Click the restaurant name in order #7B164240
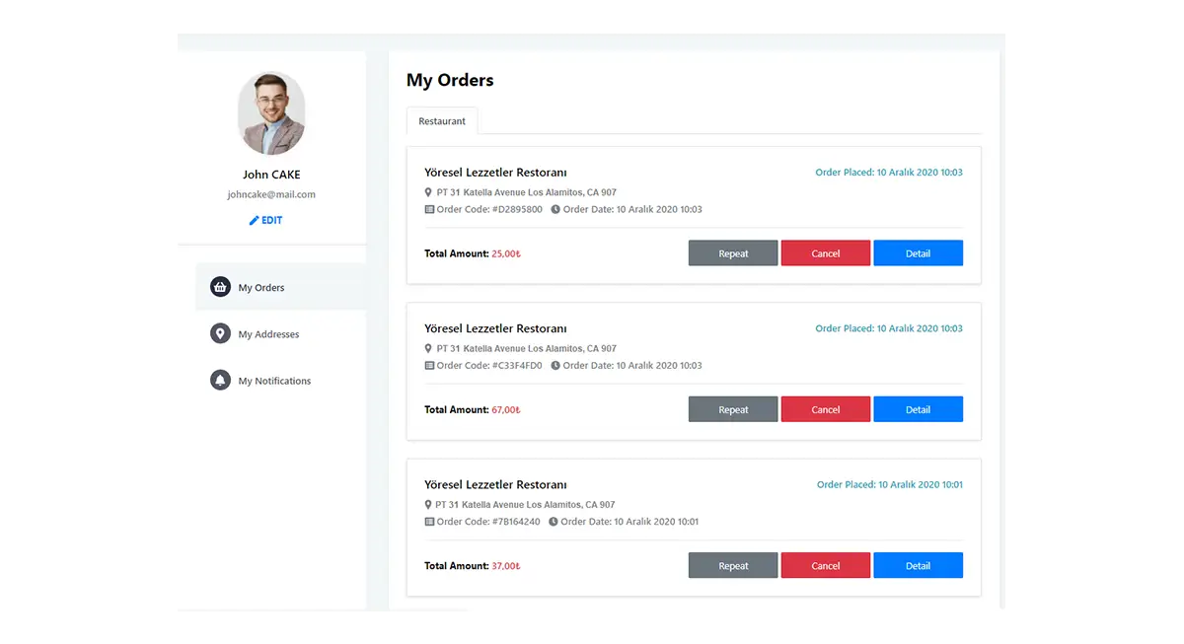Image resolution: width=1184 pixels, height=644 pixels. pyautogui.click(x=495, y=484)
